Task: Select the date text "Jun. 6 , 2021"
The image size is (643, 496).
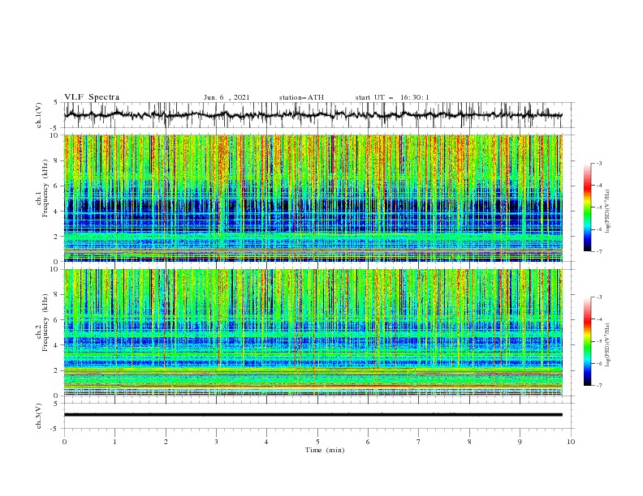Action: coord(227,97)
